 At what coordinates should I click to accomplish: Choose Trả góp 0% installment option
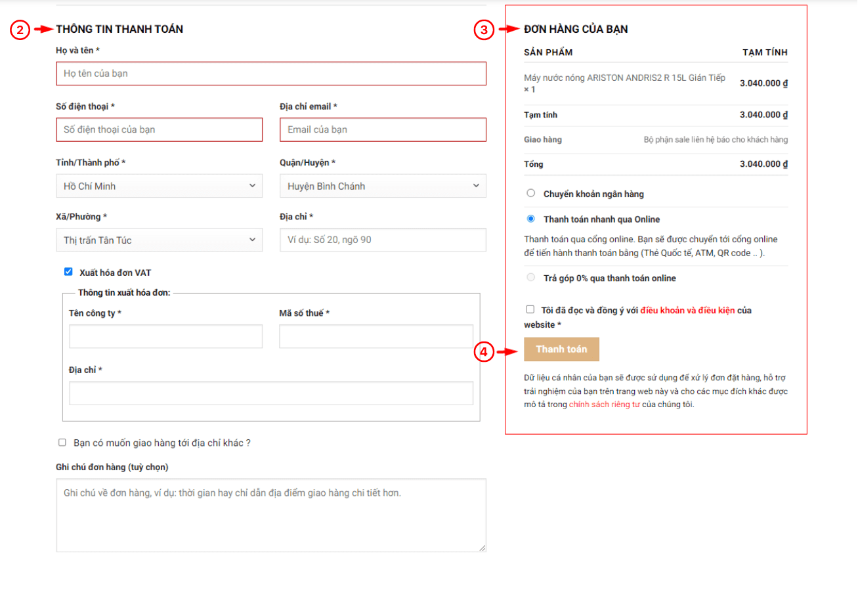point(531,278)
